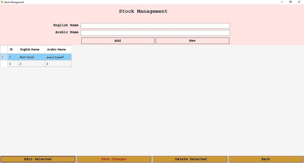
Task: Click the Edit Selected button
Action: click(x=38, y=159)
